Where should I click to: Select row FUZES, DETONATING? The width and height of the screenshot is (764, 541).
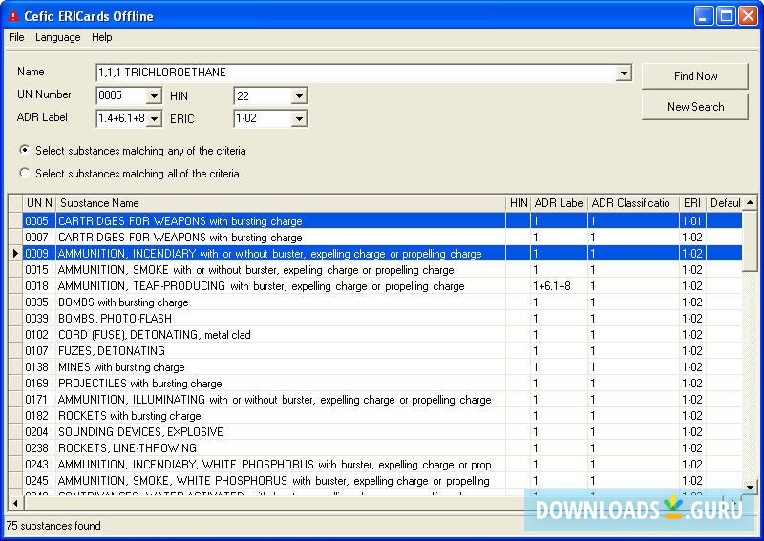tap(383, 350)
